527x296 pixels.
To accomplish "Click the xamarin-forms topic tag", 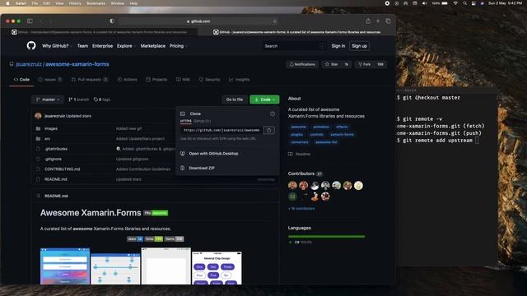I will [x=342, y=134].
